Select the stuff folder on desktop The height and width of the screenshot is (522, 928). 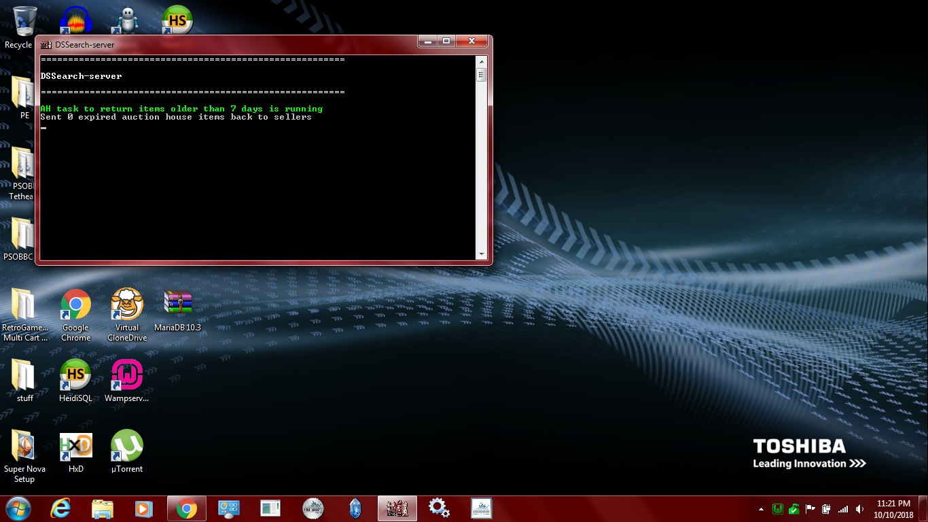click(x=24, y=375)
